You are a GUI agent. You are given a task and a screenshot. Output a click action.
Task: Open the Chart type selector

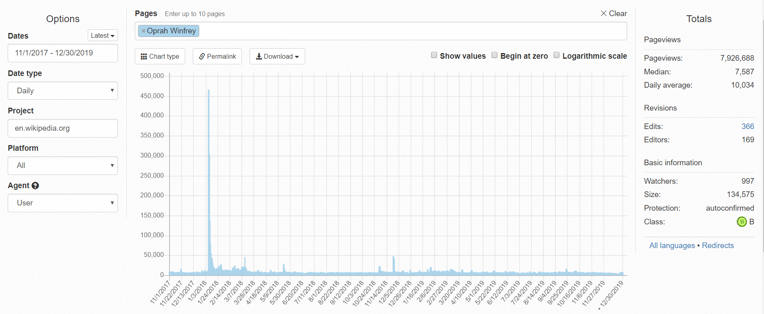pos(160,56)
